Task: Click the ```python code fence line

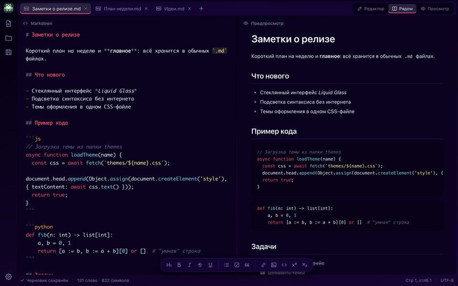Action: point(39,227)
